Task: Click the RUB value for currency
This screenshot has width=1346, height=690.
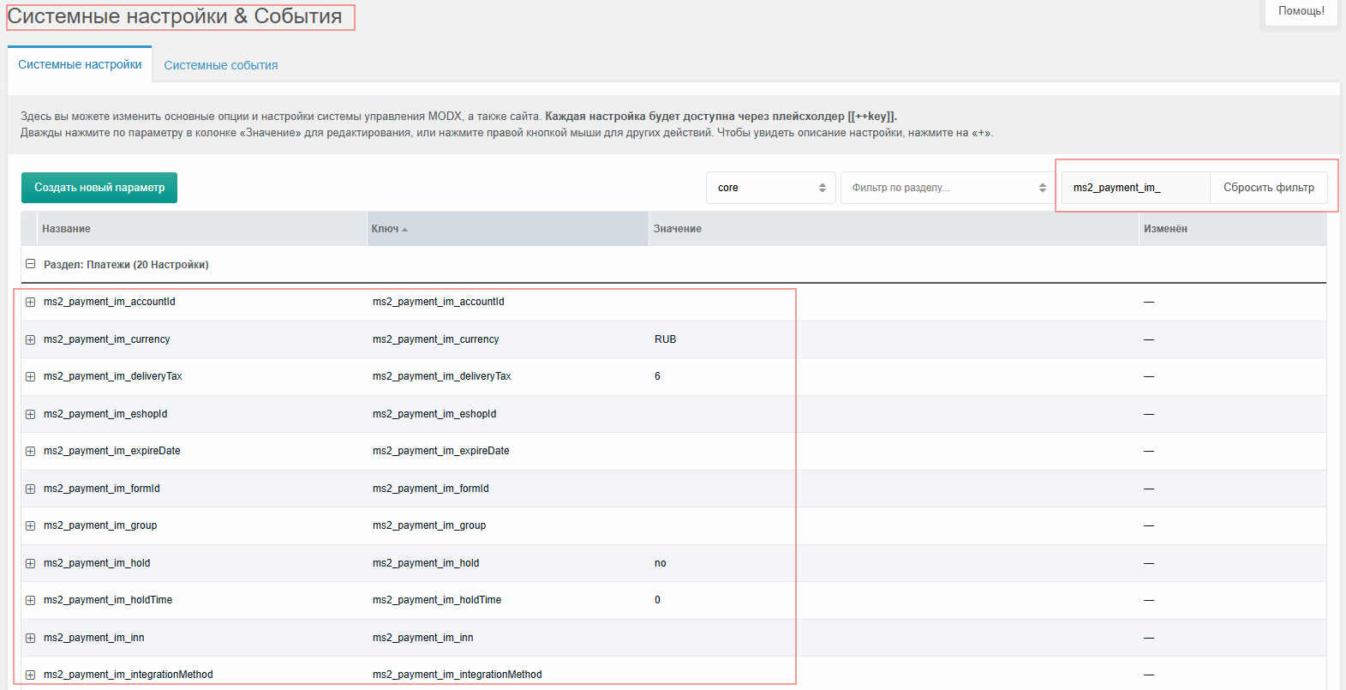Action: (x=666, y=339)
